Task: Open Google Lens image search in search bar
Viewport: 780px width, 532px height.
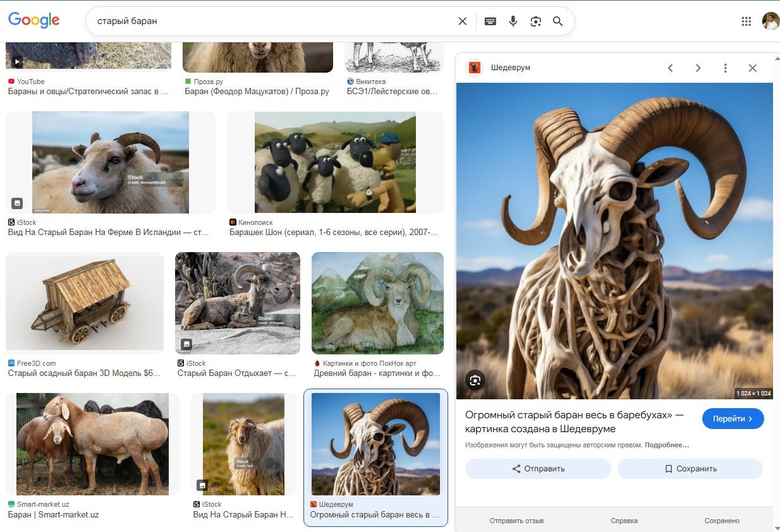Action: tap(535, 21)
